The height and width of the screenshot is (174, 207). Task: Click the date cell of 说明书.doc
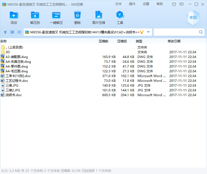tap(183, 95)
